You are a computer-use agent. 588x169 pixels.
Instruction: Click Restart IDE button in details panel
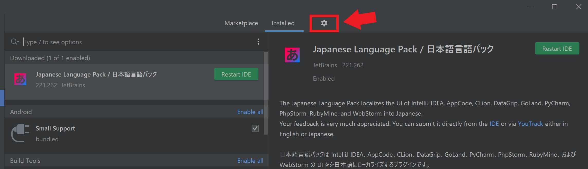point(557,49)
